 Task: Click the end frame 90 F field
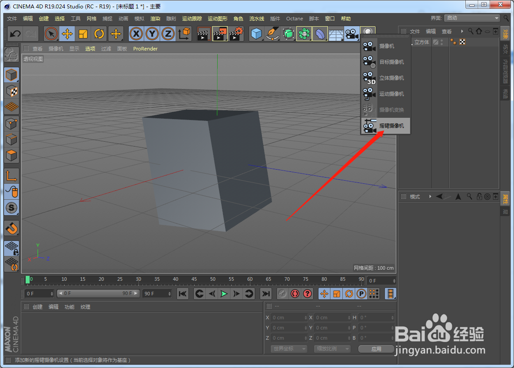pos(157,294)
